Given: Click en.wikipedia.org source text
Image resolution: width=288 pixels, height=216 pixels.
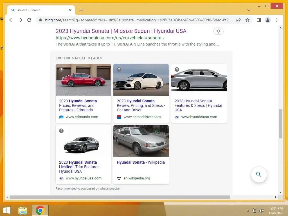Looking at the screenshot, I should point(137,178).
